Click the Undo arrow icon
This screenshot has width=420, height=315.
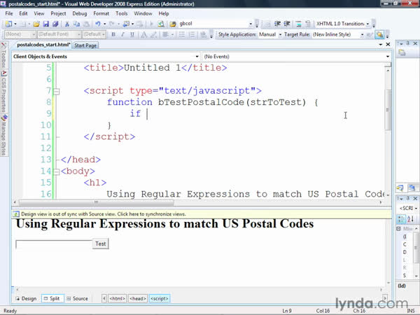[96, 24]
